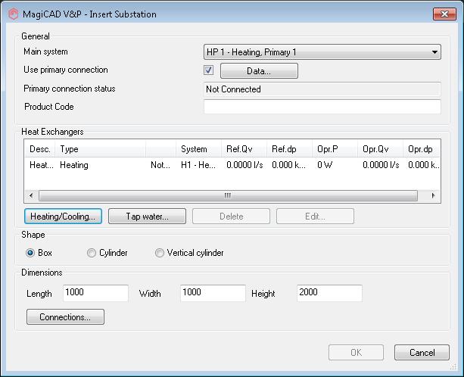Open Heating/Cooling exchanger dialog
Viewport: 464px width, 377px height.
63,217
